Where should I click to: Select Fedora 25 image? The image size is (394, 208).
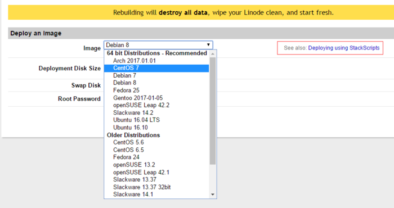(x=156, y=91)
